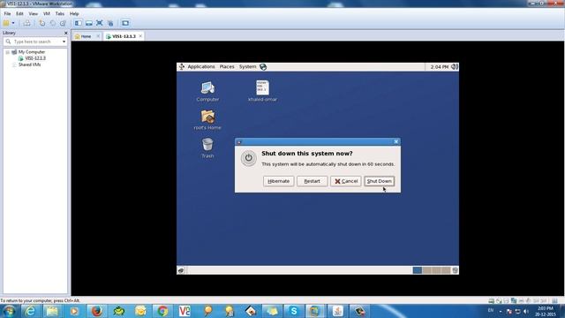The height and width of the screenshot is (318, 565).
Task: Choose Restart in the shutdown dialog
Action: click(312, 181)
